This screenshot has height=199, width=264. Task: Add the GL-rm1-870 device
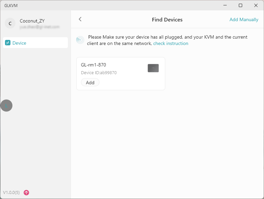90,83
